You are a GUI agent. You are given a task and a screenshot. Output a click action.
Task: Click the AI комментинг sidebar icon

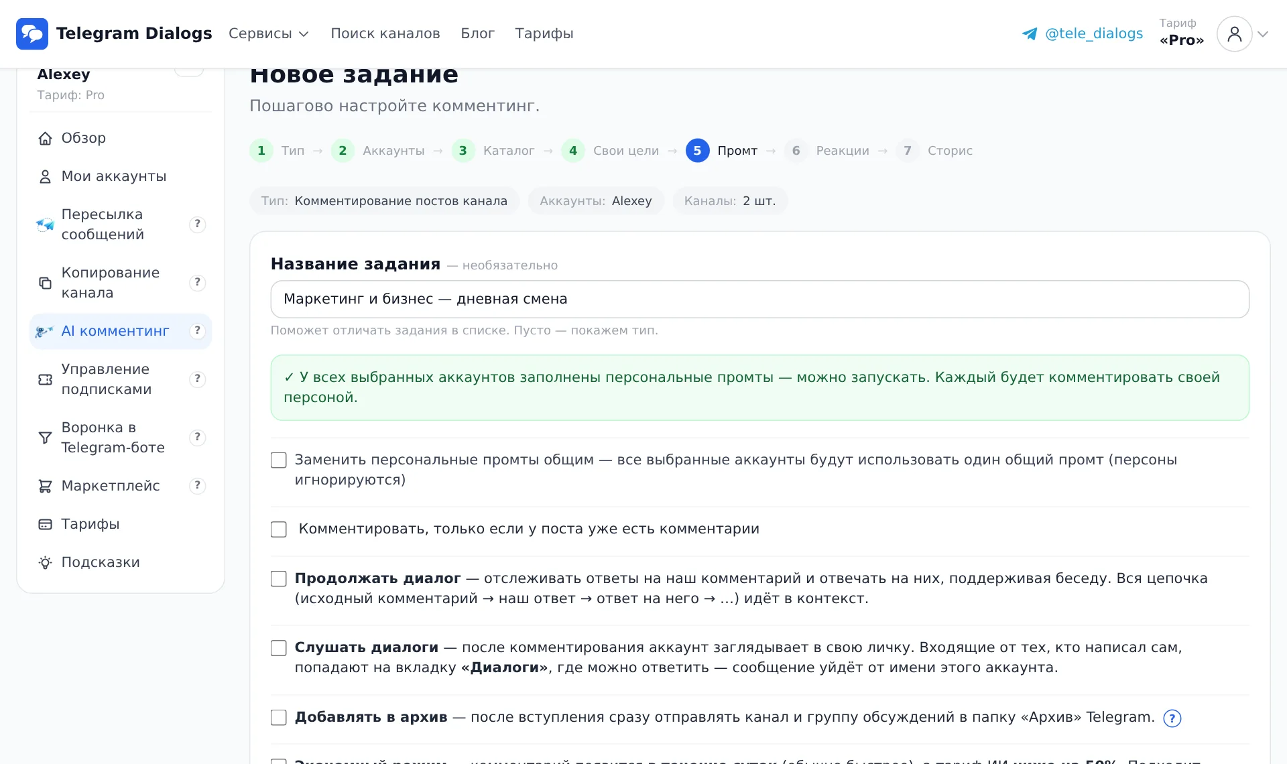[x=45, y=331]
